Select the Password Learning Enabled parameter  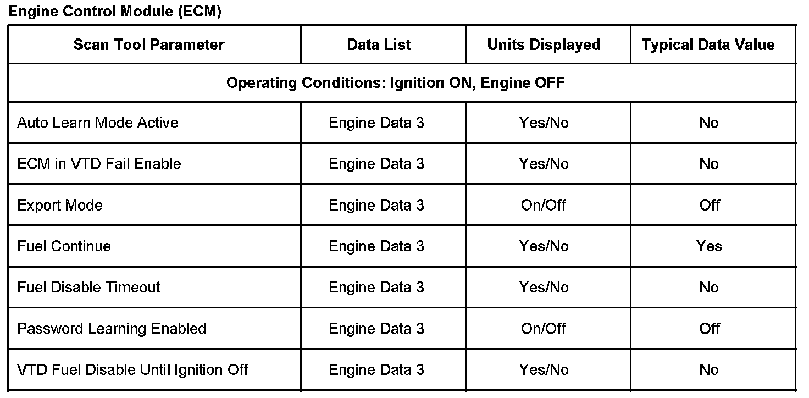[x=112, y=328]
